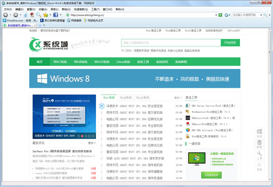This screenshot has height=187, width=273.
Task: Click the Windows 8 blue banner image
Action: pos(135,79)
